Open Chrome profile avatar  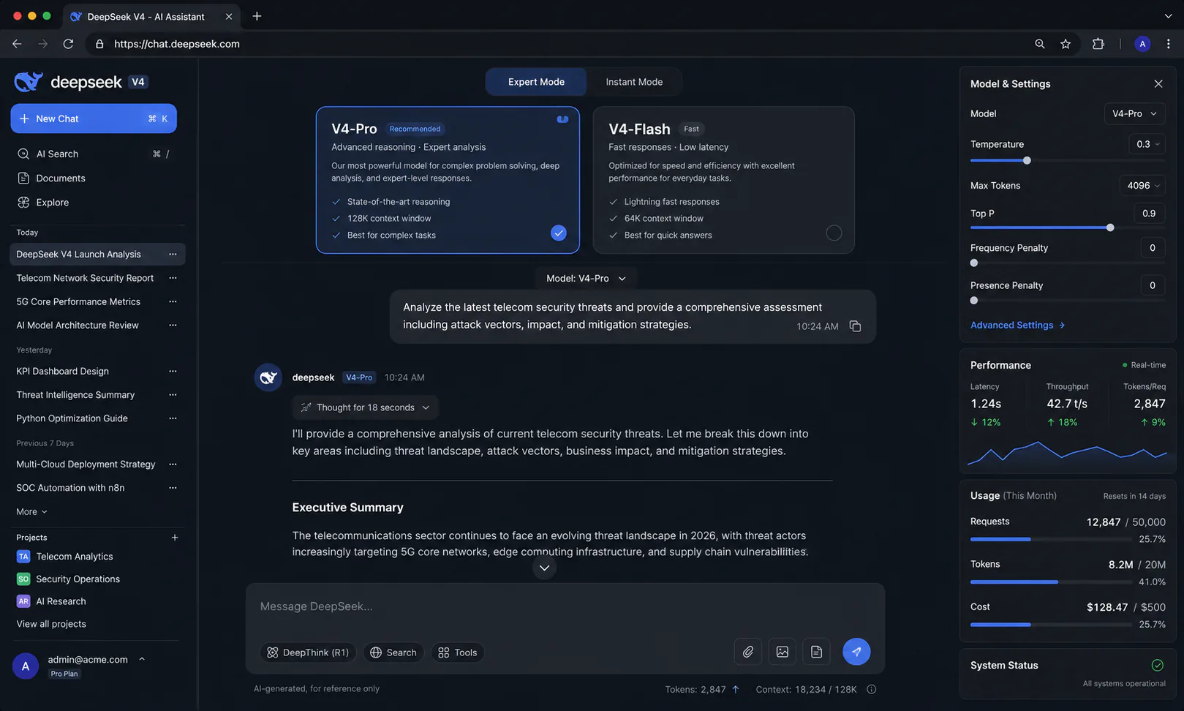[x=1142, y=44]
